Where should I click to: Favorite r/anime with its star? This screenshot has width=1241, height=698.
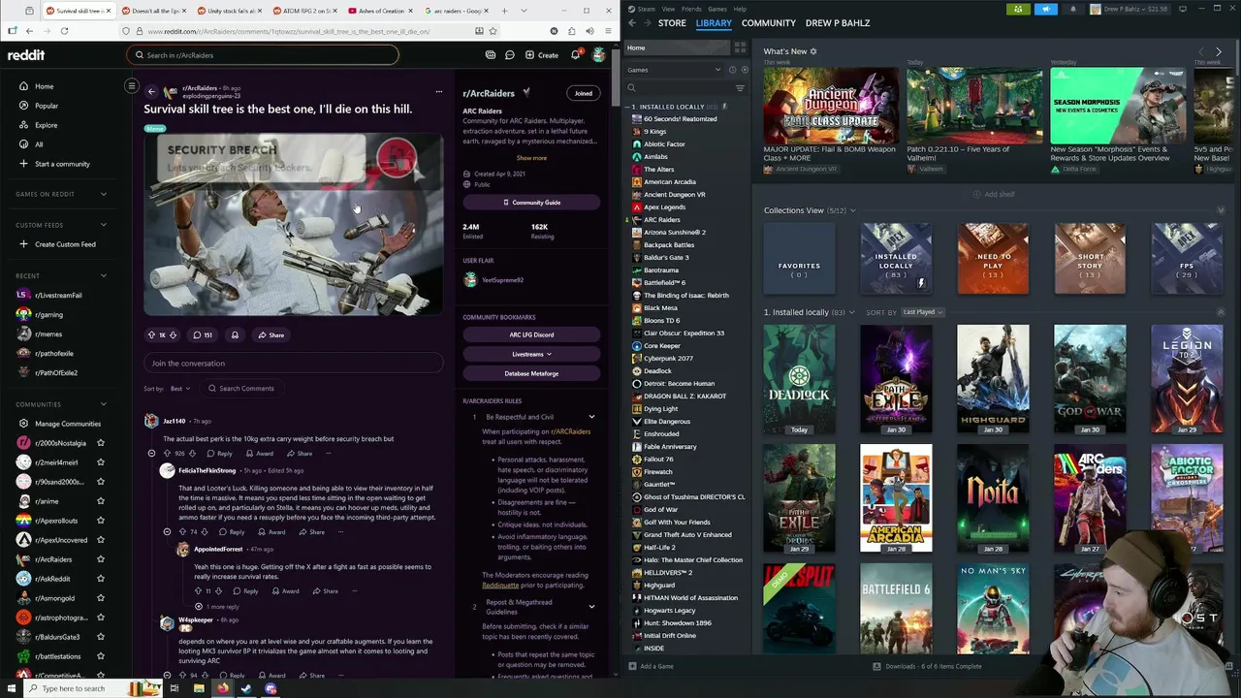pos(101,501)
